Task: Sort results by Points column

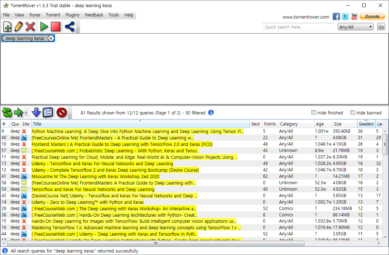Action: [x=270, y=124]
